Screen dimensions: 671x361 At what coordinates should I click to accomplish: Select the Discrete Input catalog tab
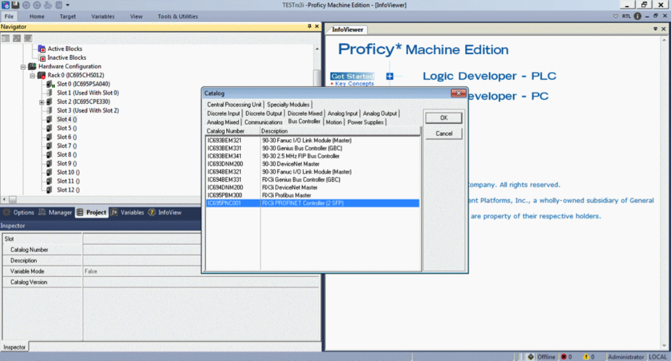224,114
